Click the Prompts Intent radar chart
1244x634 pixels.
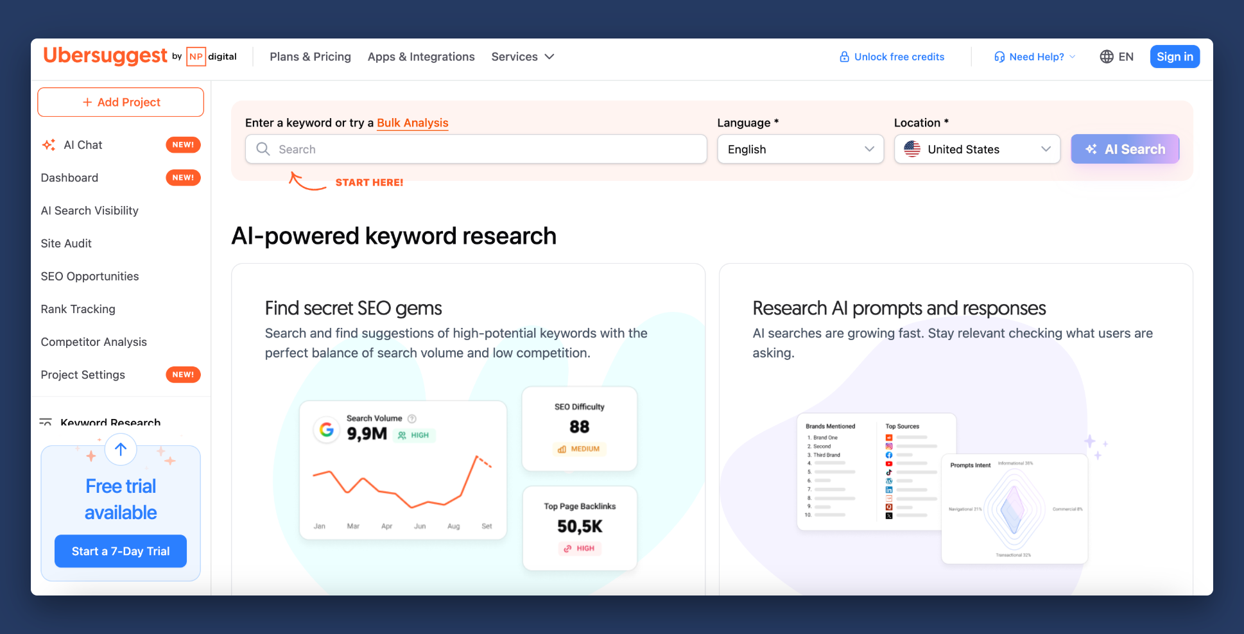[1014, 509]
